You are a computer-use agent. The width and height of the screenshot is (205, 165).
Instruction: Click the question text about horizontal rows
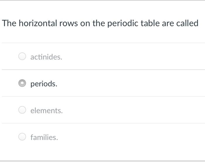[100, 23]
